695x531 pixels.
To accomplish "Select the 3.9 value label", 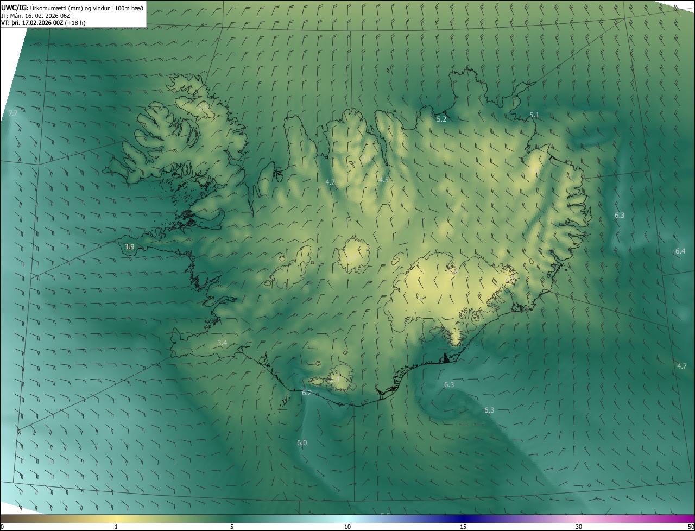I will click(x=129, y=247).
